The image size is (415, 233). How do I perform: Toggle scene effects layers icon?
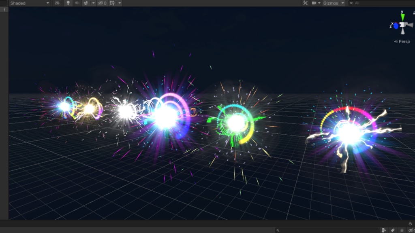(86, 3)
